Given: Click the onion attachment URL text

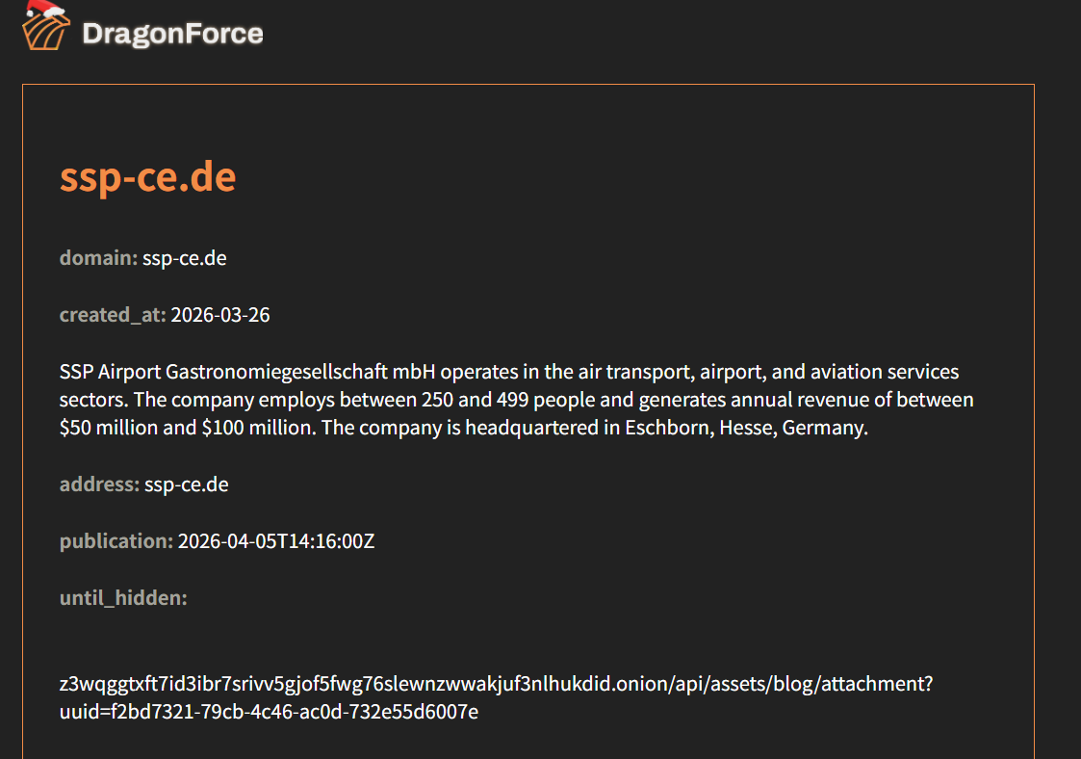Looking at the screenshot, I should tap(496, 684).
